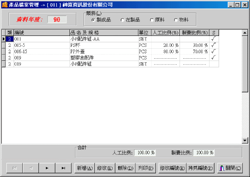Click the S column header
Image resolution: width=250 pixels, height=177 pixels.
[214, 33]
